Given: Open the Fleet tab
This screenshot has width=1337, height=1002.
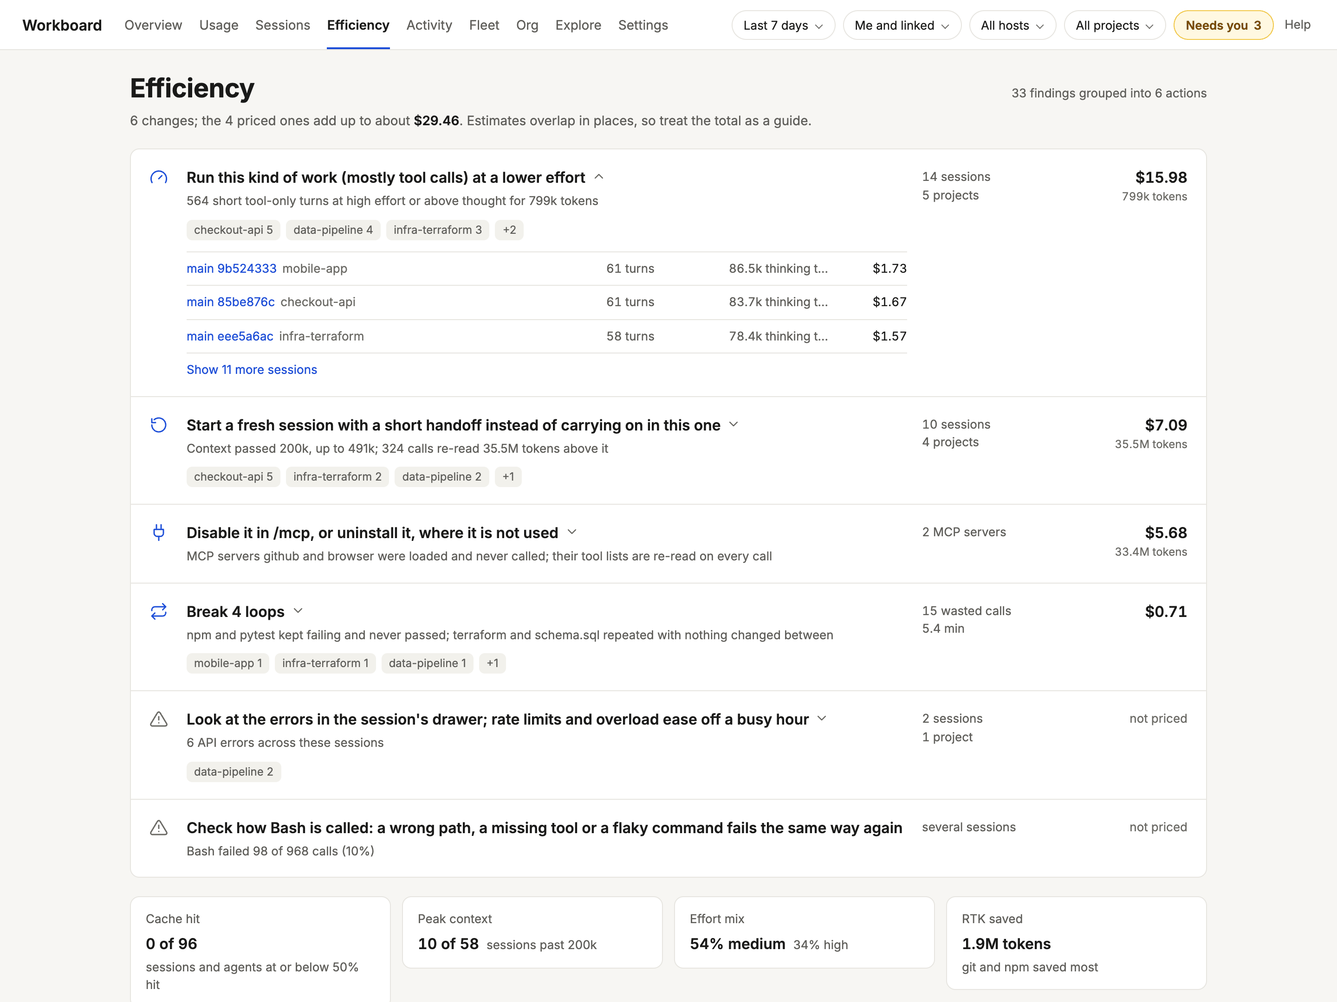Looking at the screenshot, I should click(x=484, y=26).
